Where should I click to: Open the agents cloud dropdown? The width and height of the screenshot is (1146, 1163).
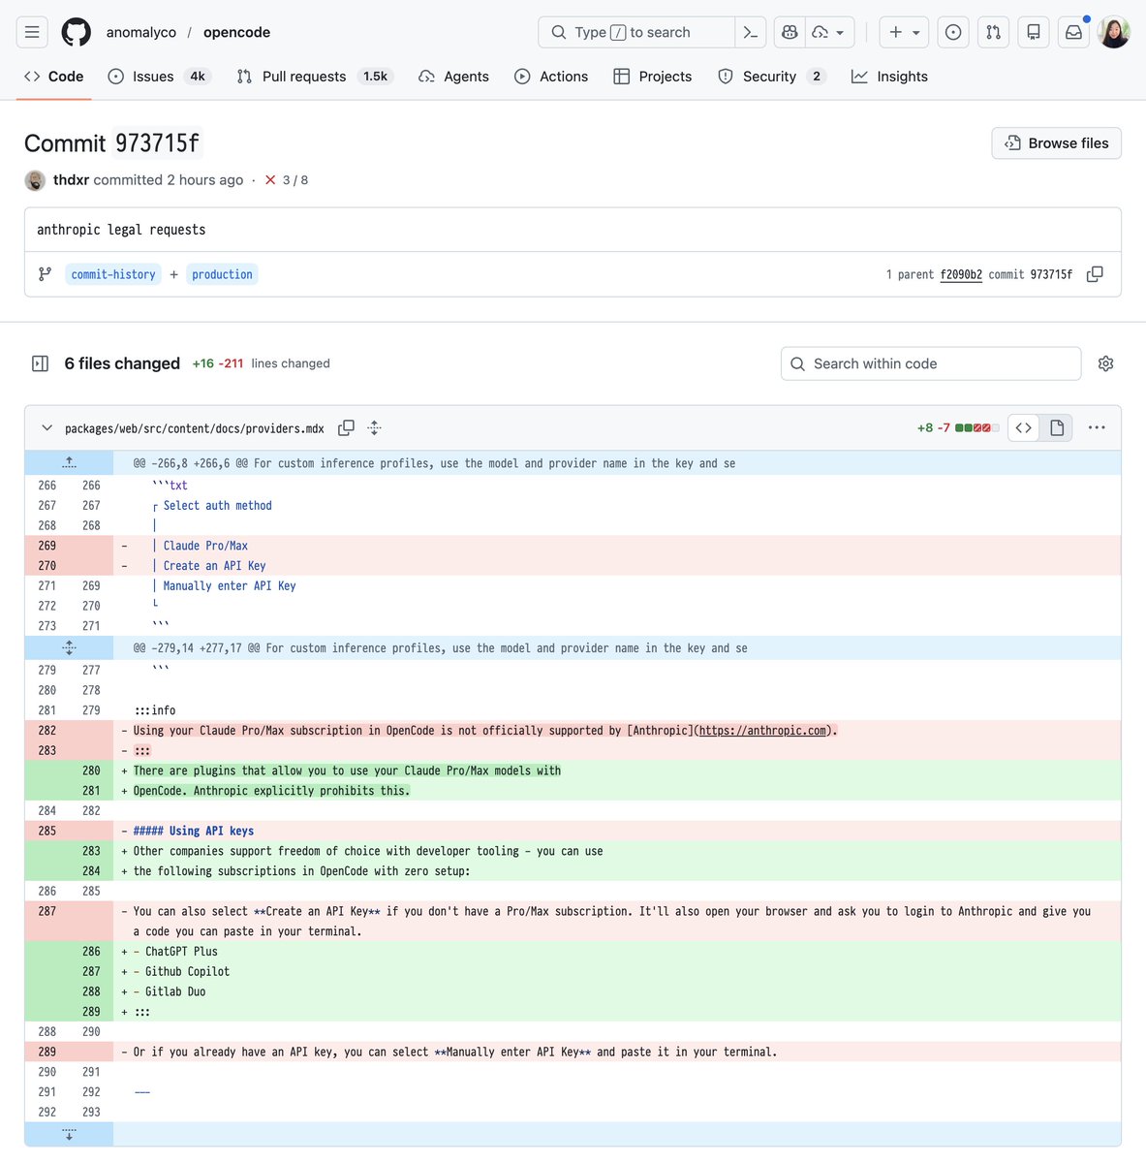click(829, 32)
